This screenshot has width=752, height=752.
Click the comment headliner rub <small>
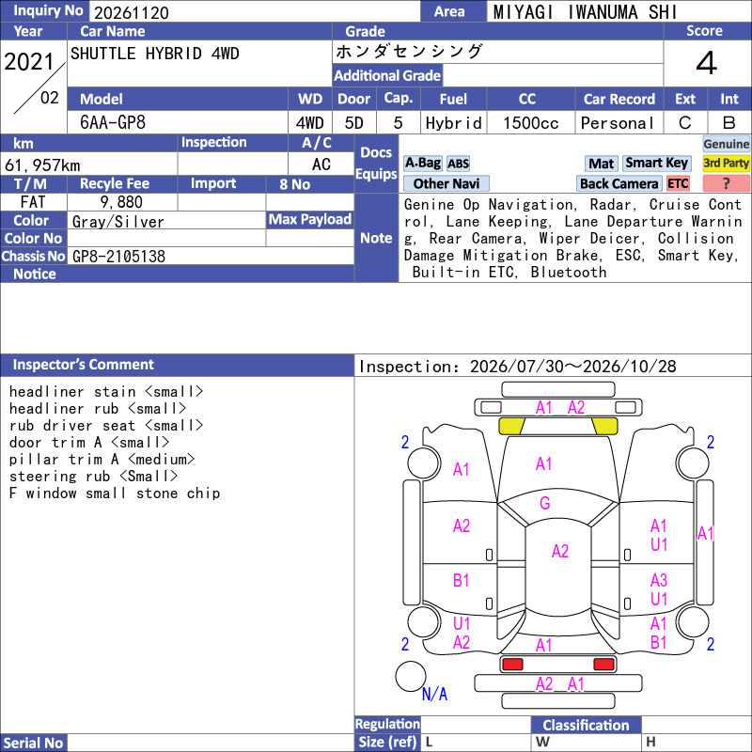pos(98,409)
